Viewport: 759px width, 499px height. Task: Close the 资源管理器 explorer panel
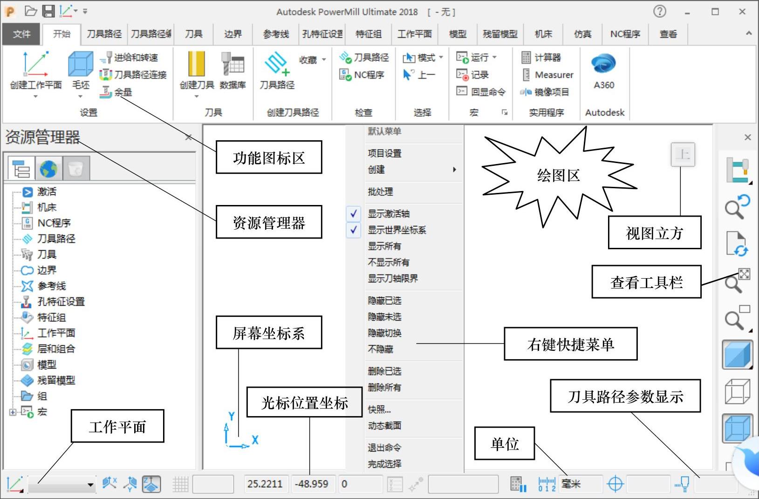[x=188, y=137]
